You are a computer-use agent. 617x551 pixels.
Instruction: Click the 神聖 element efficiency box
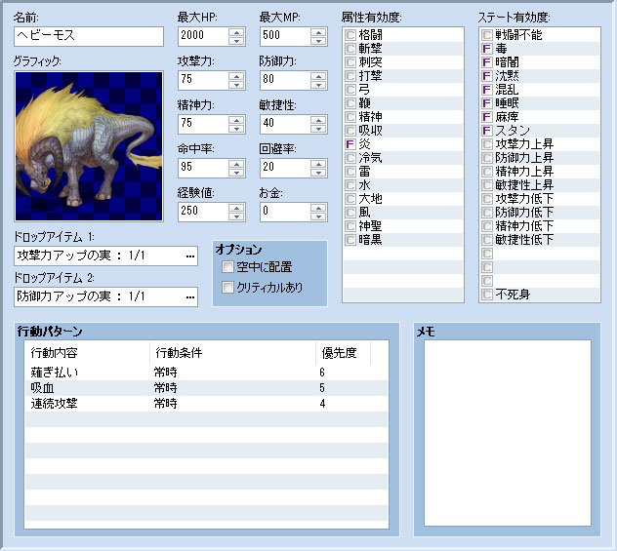click(350, 225)
